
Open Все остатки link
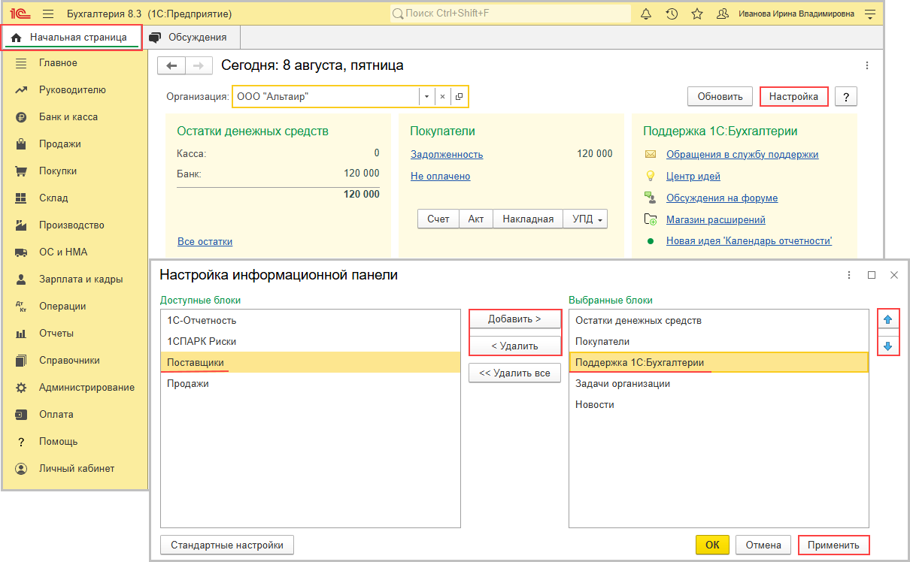pos(205,242)
